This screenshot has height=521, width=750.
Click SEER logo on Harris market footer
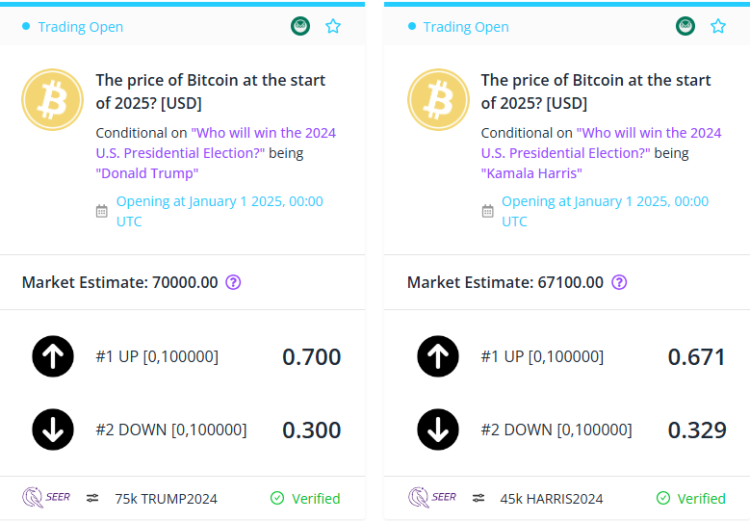coord(432,498)
